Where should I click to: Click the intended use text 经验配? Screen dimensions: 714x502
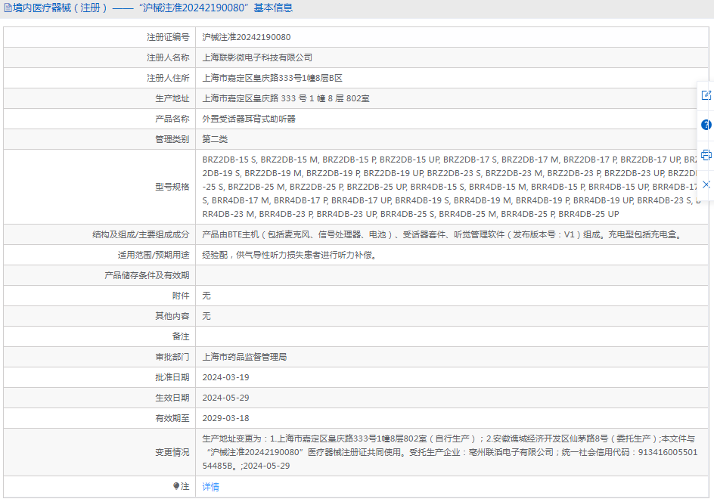click(290, 256)
